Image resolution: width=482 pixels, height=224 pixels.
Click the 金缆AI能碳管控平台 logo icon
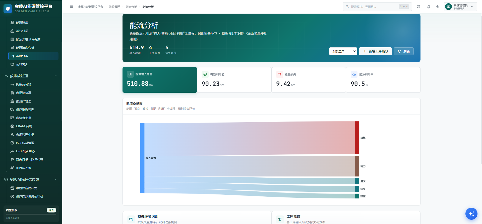pos(8,9)
